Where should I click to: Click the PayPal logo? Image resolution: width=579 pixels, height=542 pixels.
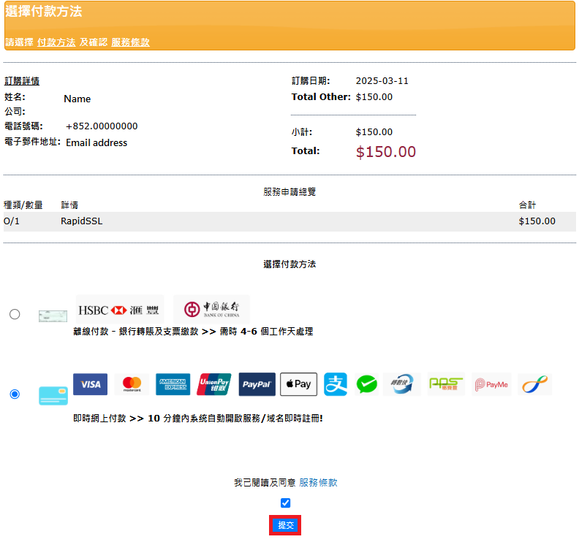(x=257, y=384)
